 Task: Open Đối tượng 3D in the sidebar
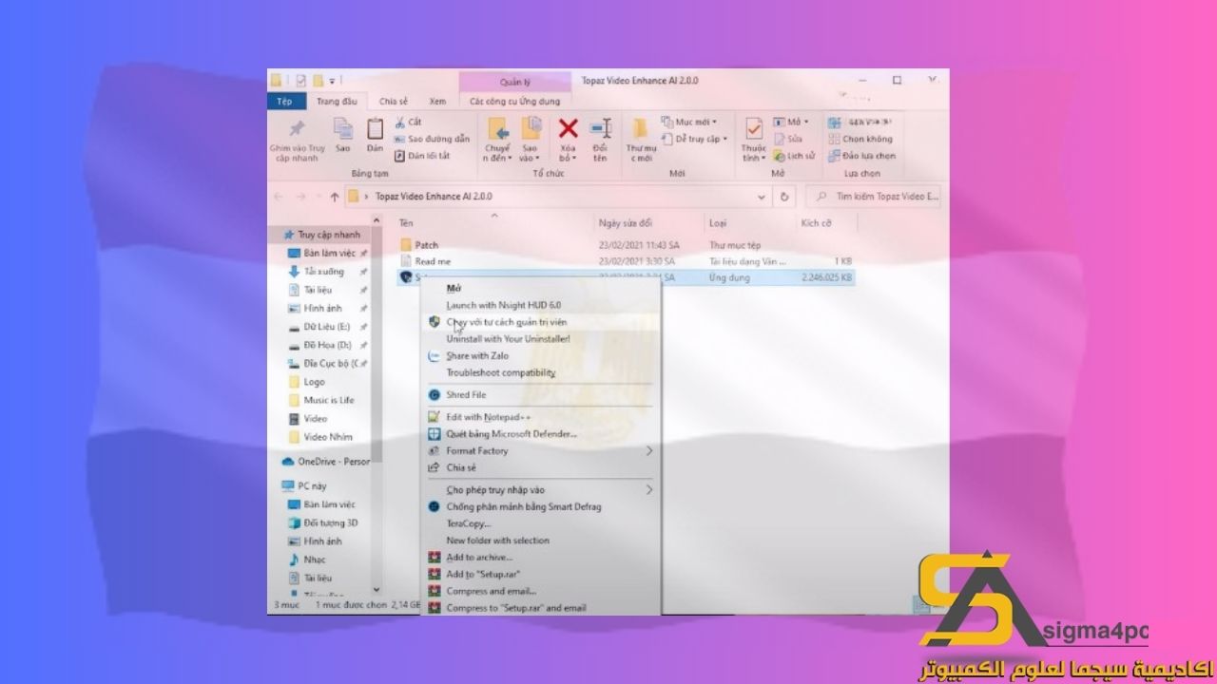pos(330,522)
